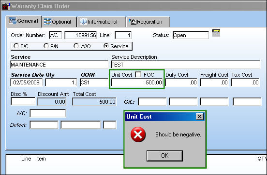267x175 pixels.
Task: Click the third small Defect field
Action: click(x=110, y=125)
